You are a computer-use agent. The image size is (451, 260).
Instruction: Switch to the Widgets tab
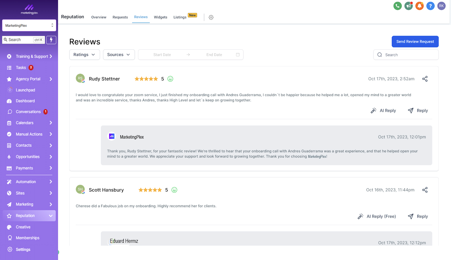pos(160,17)
